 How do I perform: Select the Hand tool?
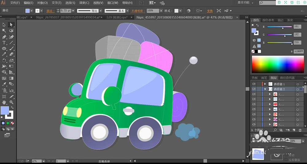(x=4, y=102)
